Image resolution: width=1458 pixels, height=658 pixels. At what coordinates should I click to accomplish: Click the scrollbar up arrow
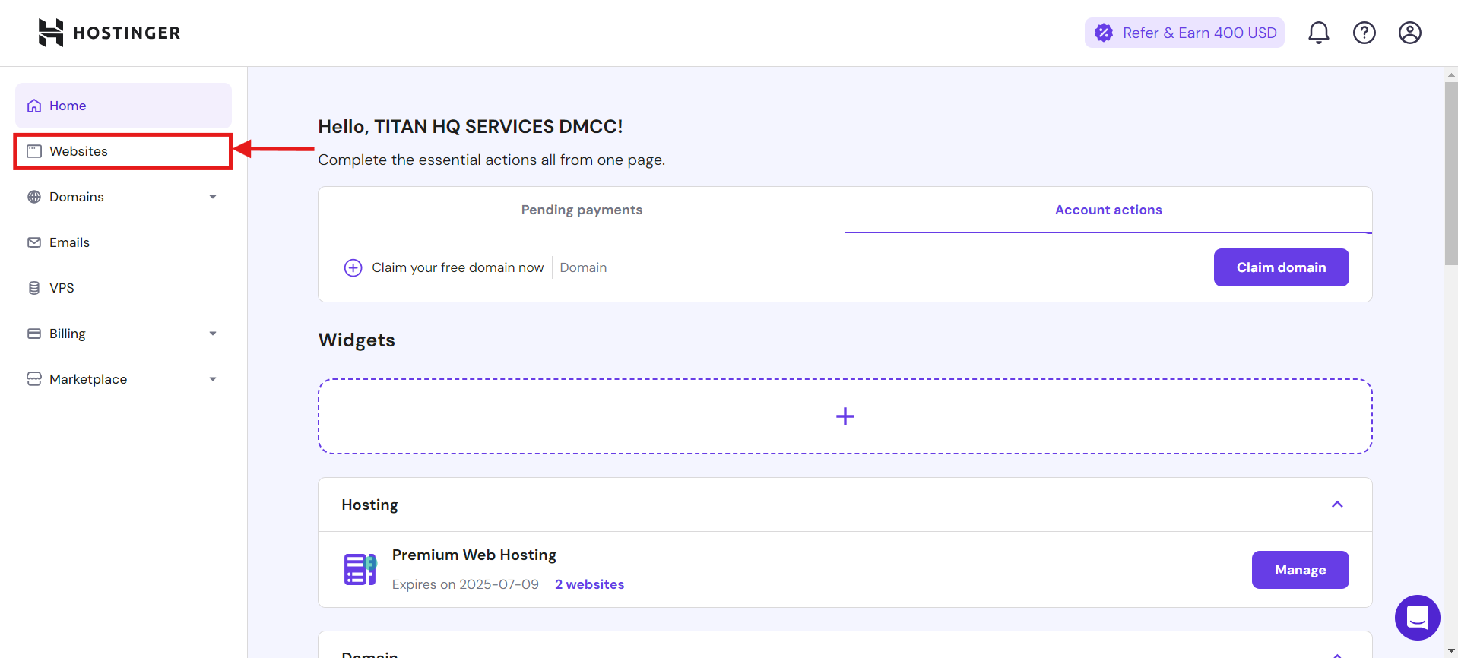pos(1451,74)
